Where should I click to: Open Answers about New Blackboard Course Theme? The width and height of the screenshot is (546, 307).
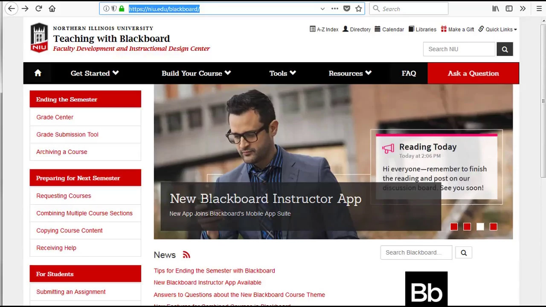tap(239, 295)
